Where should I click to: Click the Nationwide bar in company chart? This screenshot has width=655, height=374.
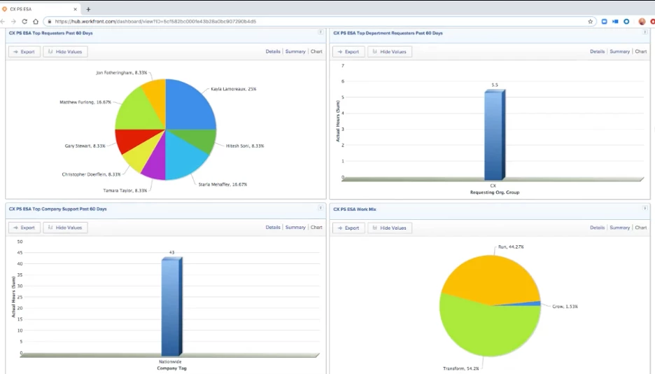click(171, 307)
